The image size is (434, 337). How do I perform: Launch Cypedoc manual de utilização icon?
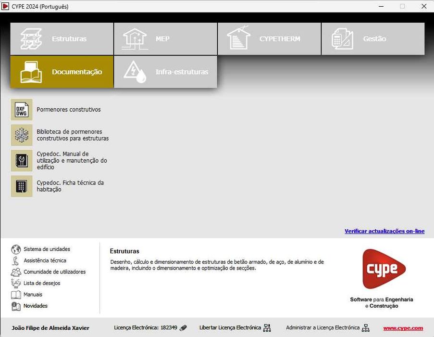click(22, 161)
